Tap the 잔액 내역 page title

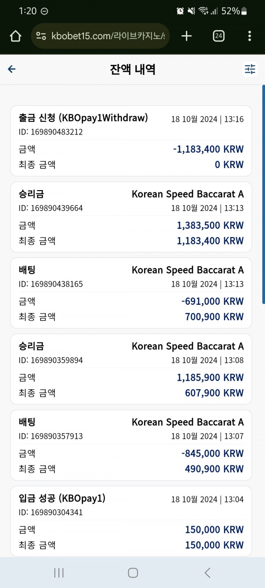[x=132, y=69]
